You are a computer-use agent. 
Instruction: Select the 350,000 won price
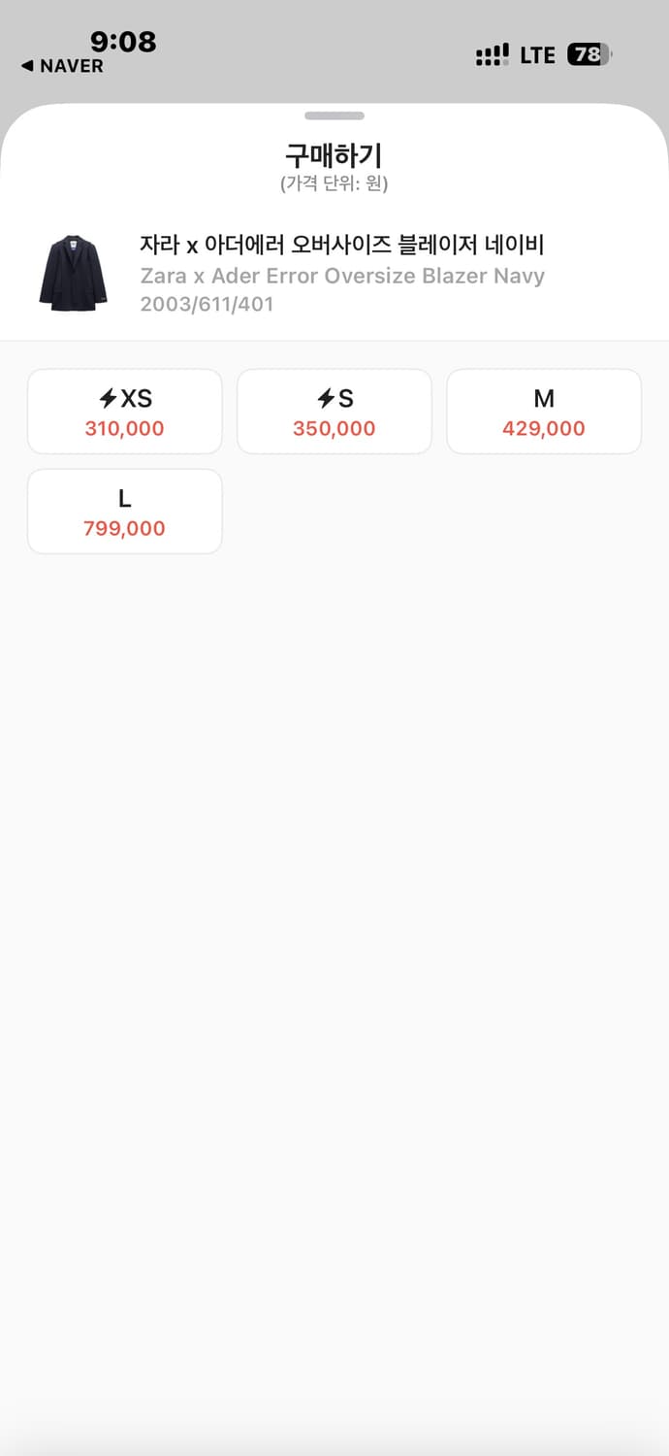(x=334, y=429)
